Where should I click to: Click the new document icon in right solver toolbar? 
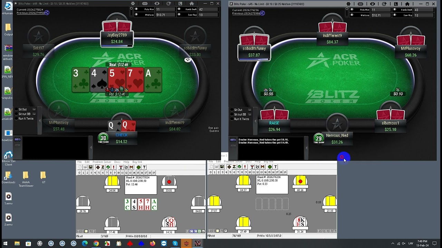click(211, 167)
